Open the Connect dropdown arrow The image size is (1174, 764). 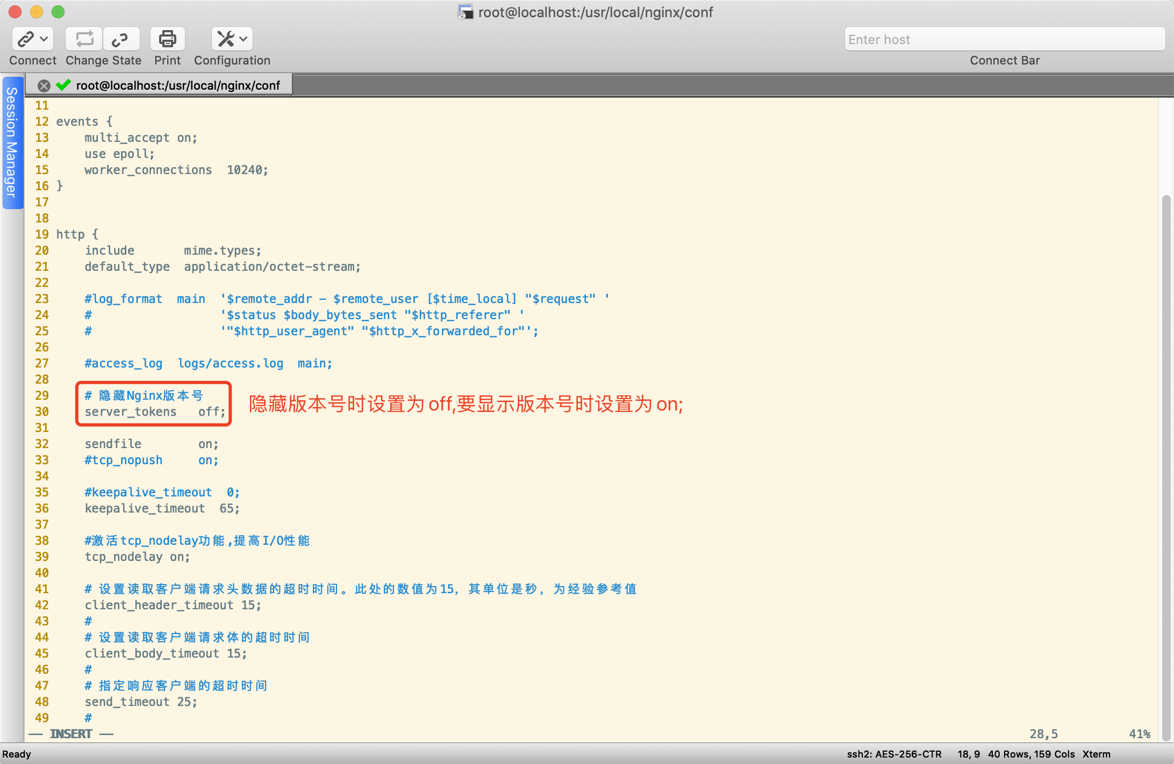[x=44, y=39]
